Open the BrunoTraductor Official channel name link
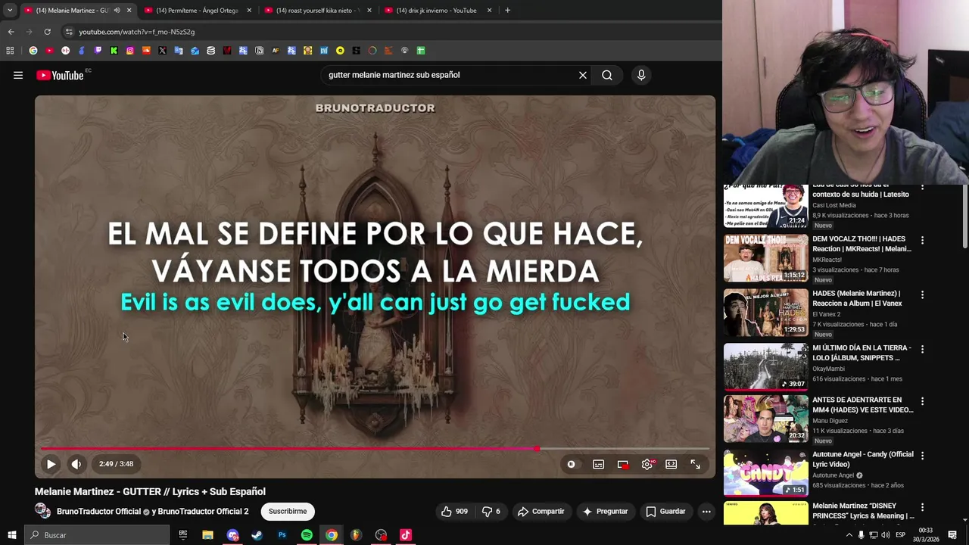 point(98,512)
